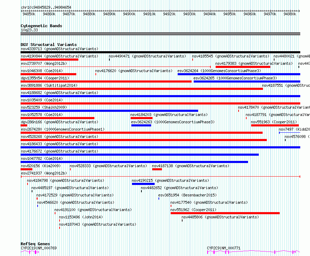Select the blue nsv4190215 variant bar
Image resolution: width=310 pixels, height=256 pixels.
pos(144,184)
